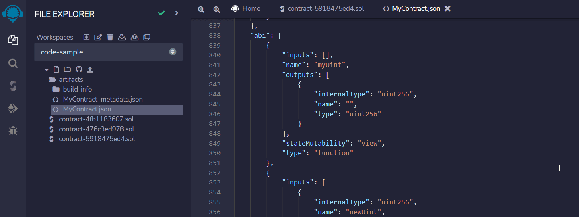Open the File Explorer sidebar icon
The width and height of the screenshot is (579, 217).
(13, 40)
